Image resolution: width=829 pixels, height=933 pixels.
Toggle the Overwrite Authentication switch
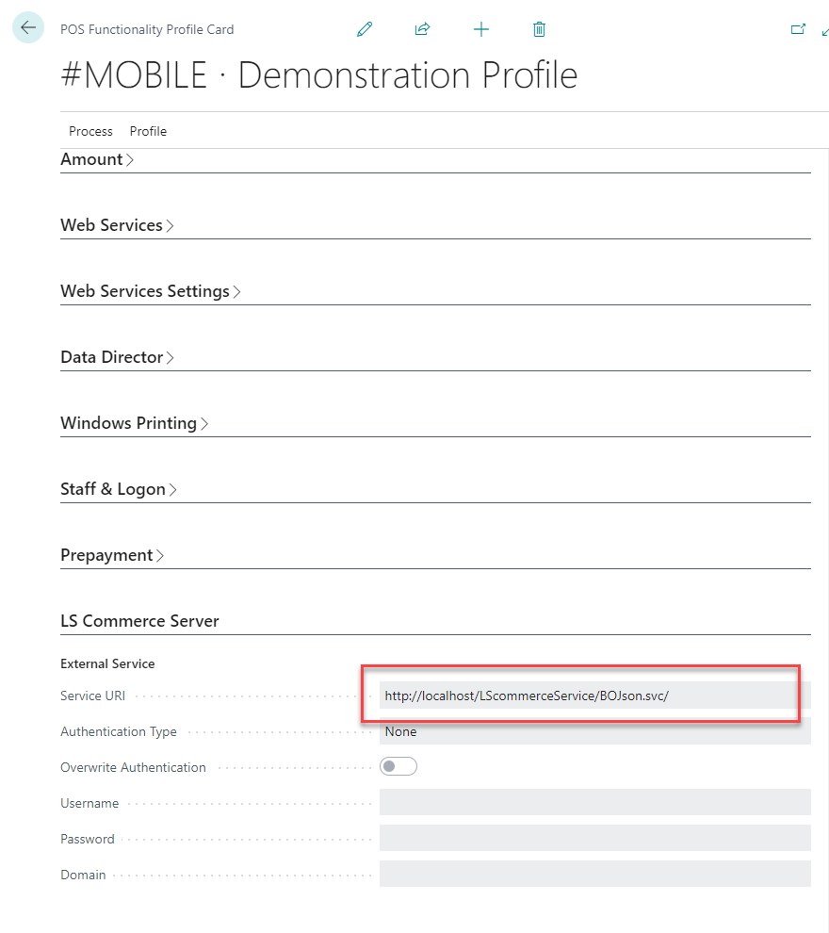pyautogui.click(x=398, y=767)
